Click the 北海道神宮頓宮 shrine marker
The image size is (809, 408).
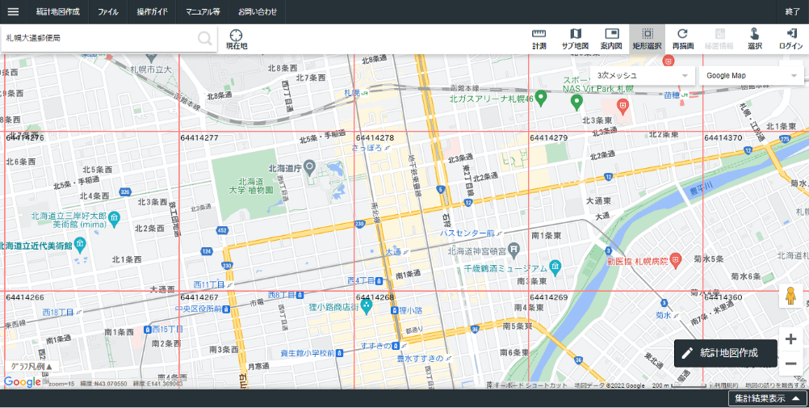(x=513, y=250)
